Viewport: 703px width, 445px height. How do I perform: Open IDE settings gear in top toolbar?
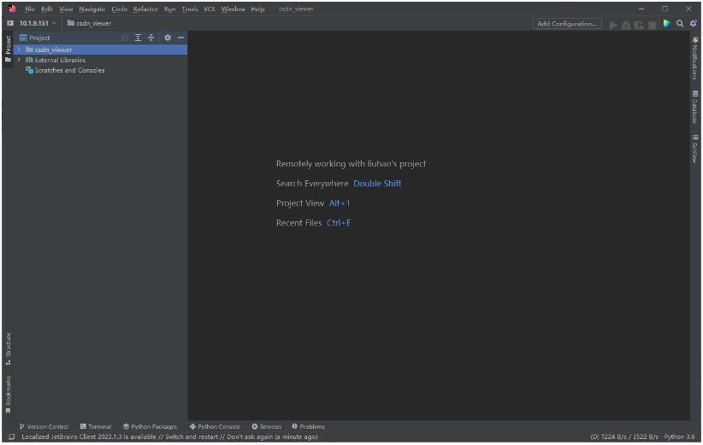[693, 24]
